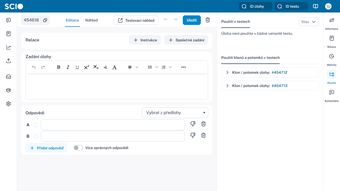Focus the ID testu search field
Screen dimensions: 340x191
coord(291,6)
